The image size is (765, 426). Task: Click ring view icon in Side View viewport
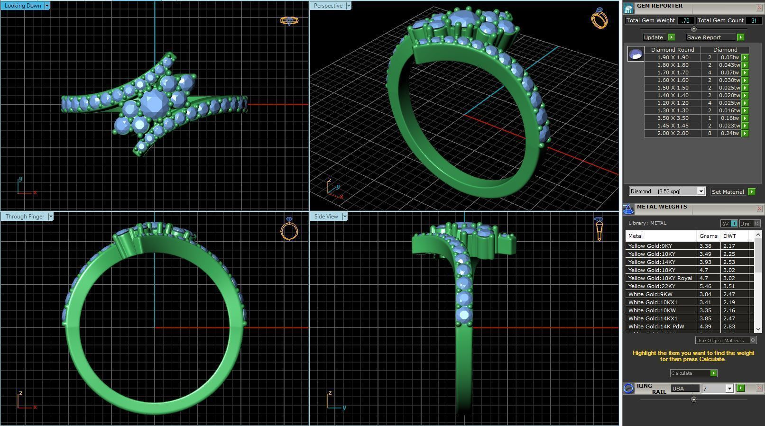click(x=599, y=229)
